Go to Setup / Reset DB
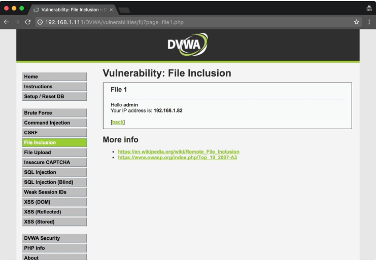This screenshot has width=376, height=261. (x=54, y=96)
